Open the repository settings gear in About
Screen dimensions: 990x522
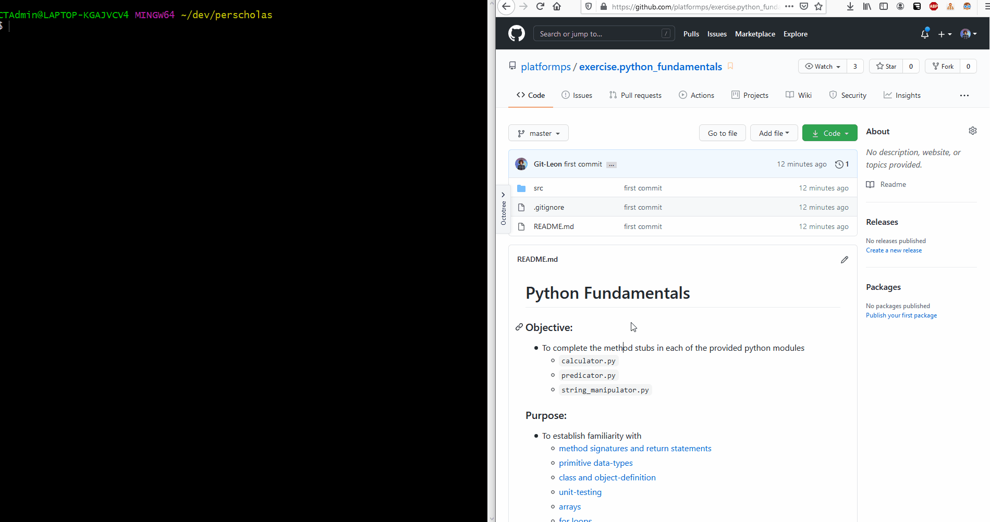pyautogui.click(x=973, y=131)
